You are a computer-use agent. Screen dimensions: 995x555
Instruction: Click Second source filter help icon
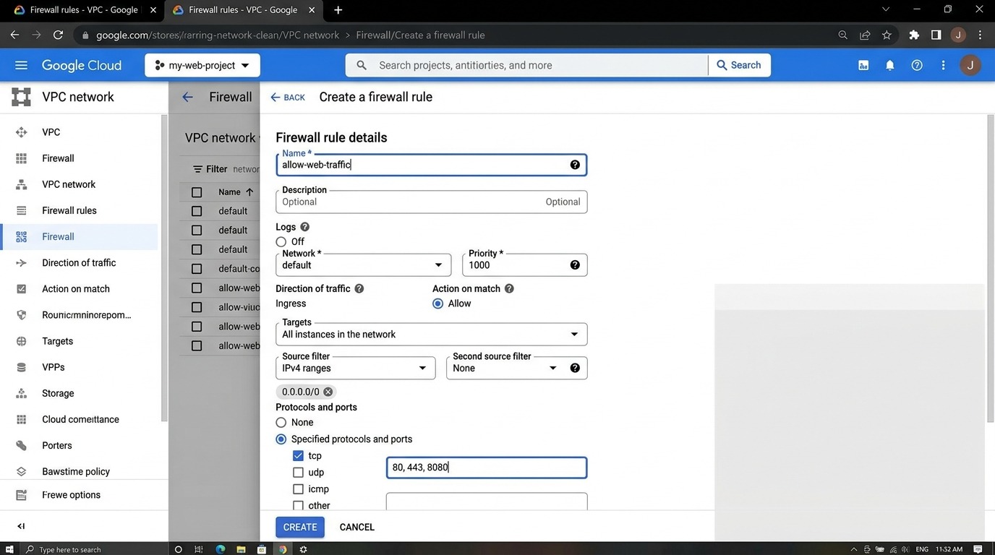pyautogui.click(x=575, y=368)
